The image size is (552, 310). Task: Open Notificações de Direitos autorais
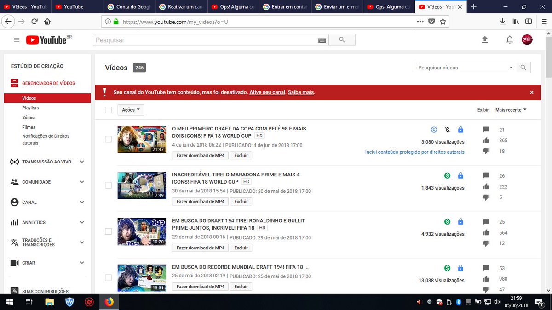point(46,140)
